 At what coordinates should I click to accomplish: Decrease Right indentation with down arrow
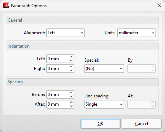tap(71, 70)
